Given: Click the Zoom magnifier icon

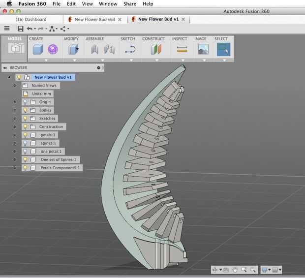Looking at the screenshot, I should [244, 270].
